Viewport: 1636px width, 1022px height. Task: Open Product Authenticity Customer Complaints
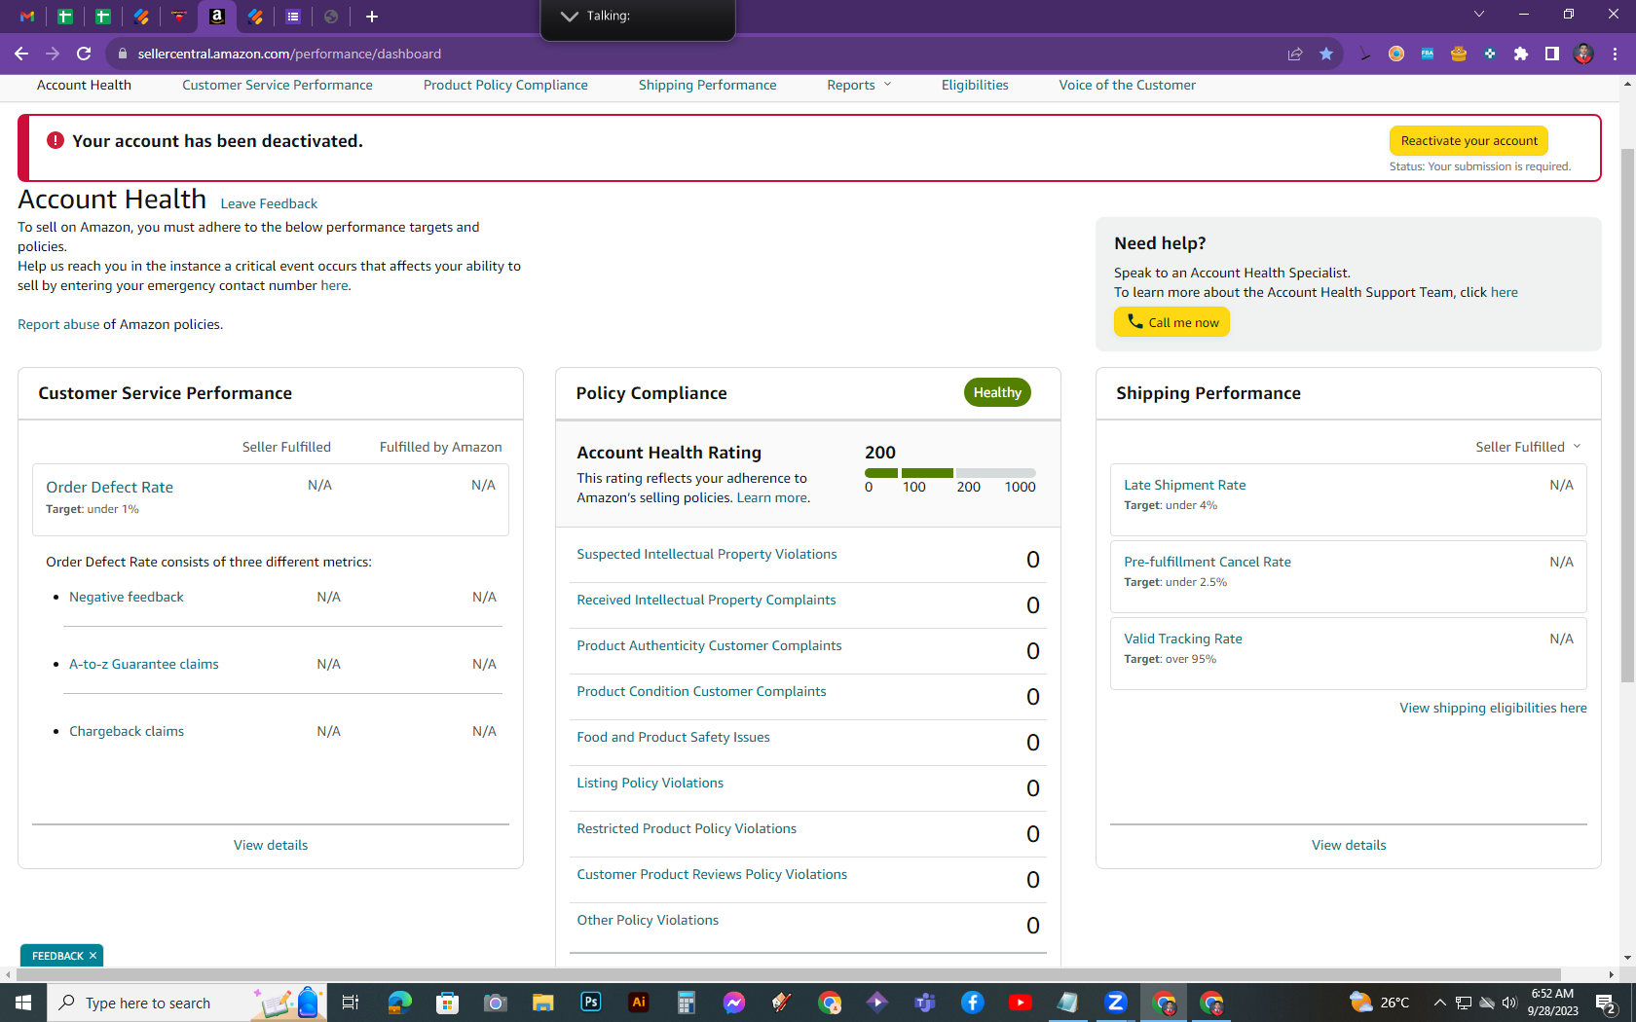coord(709,645)
